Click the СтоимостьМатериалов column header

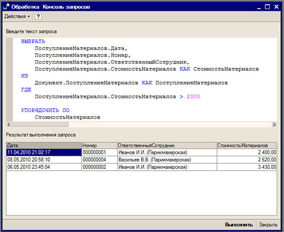247,146
